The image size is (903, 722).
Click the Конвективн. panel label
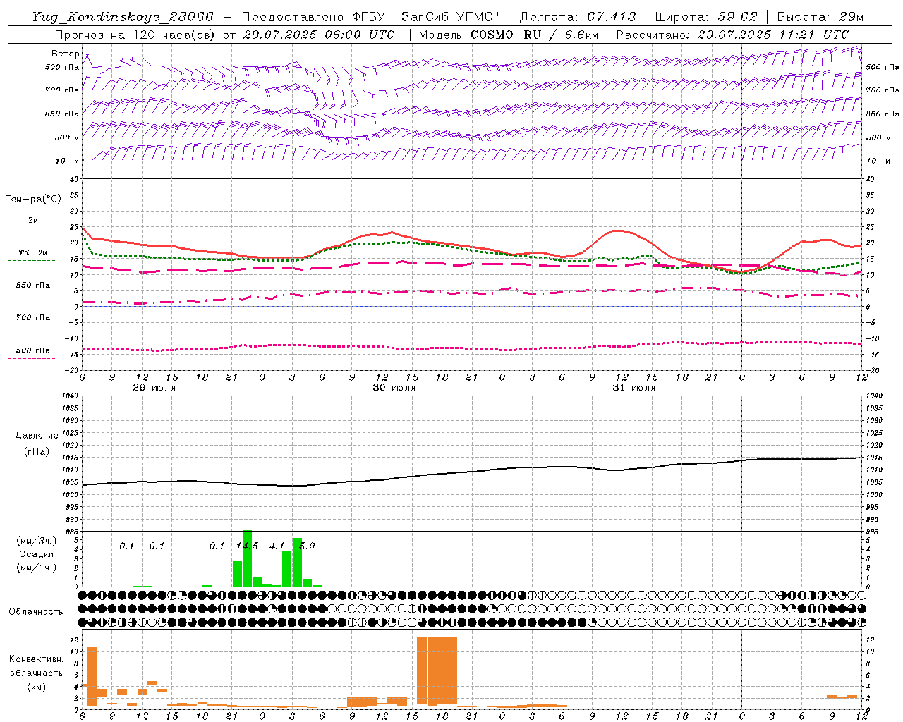[37, 659]
